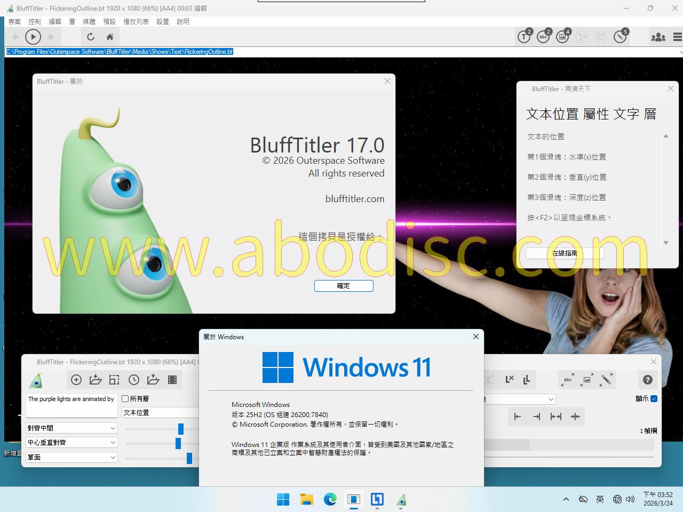
Task: Click the jump to previous key icon
Action: (x=518, y=417)
